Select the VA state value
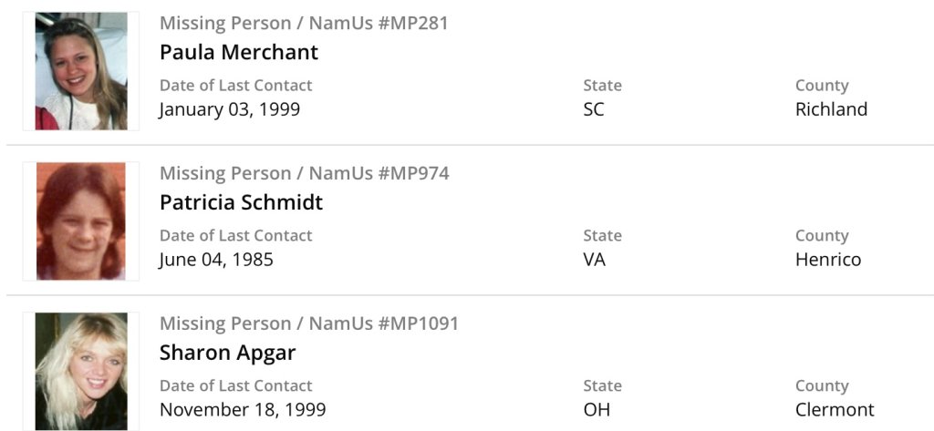Image resolution: width=934 pixels, height=431 pixels. (595, 260)
